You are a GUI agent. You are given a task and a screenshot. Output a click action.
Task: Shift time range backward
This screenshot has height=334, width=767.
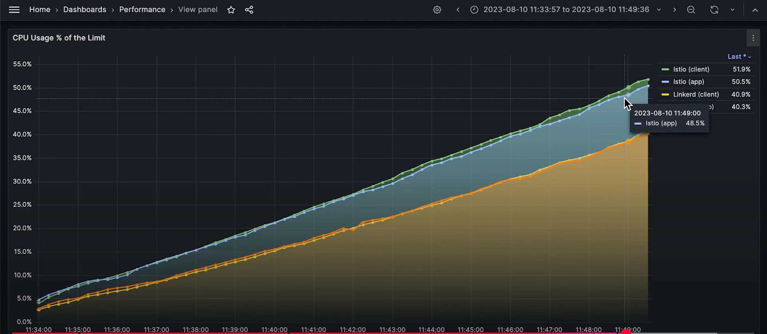(x=458, y=10)
